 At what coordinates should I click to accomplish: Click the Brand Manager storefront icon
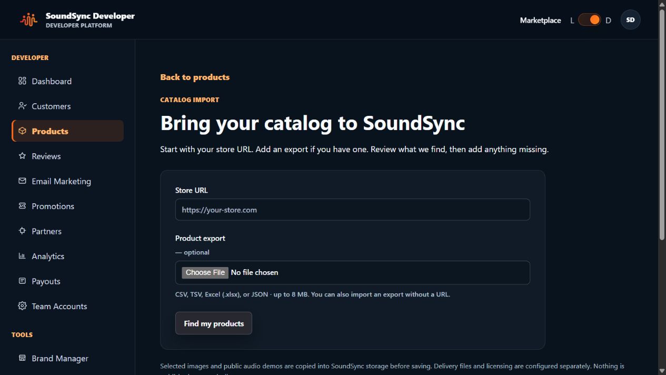pos(22,358)
